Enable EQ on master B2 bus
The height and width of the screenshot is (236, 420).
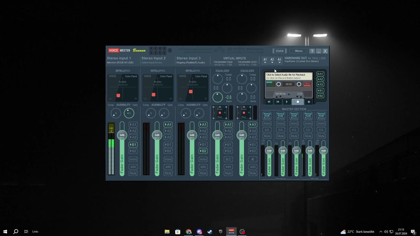(x=321, y=130)
